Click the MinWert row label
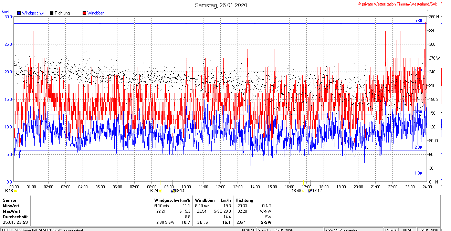Viewport: 451px width, 231px height. tap(11, 206)
